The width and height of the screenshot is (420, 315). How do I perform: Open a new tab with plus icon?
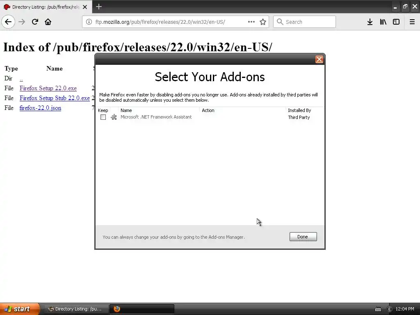(98, 7)
